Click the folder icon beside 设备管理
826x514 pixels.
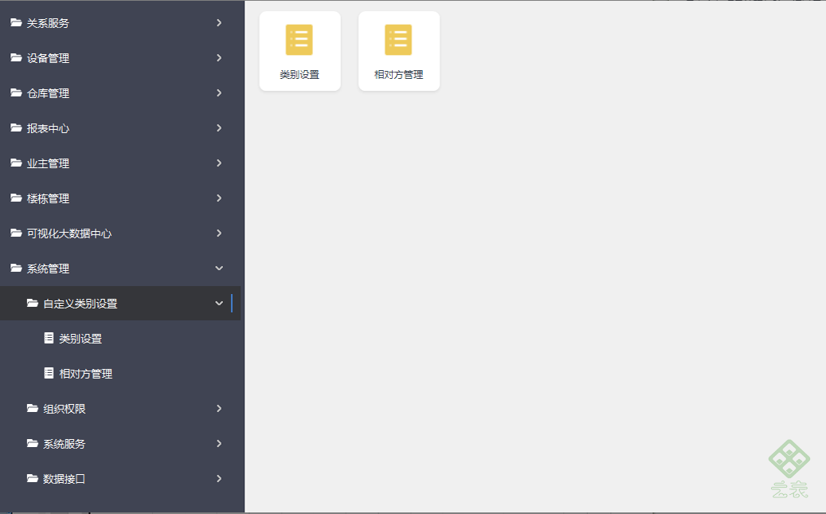[17, 57]
